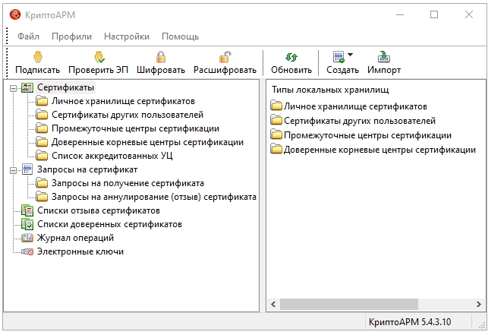This screenshot has height=332, width=488.
Task: Click right-pane folder icon of Сертификаты других пользователей
Action: [x=276, y=120]
